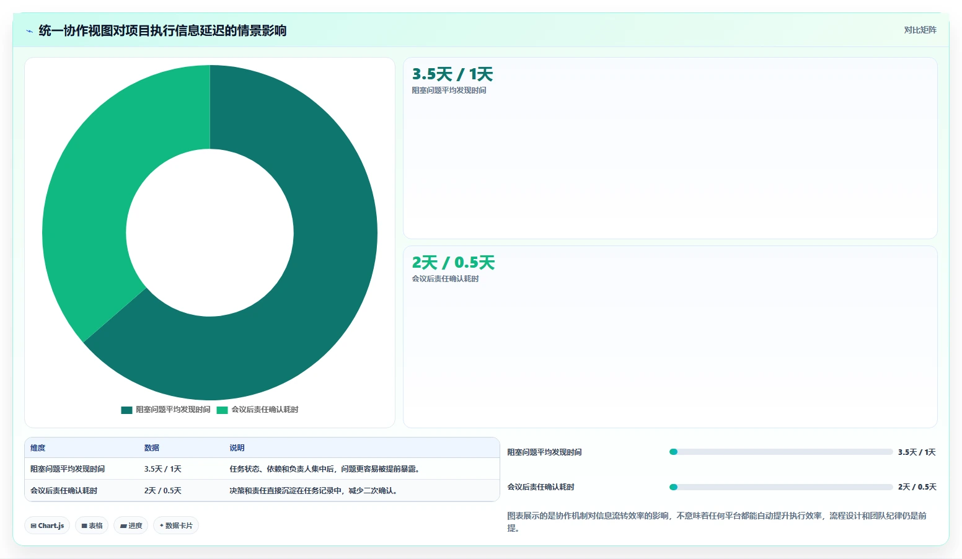Select the 表格 tag chip
Viewport: 962px width, 559px height.
[x=92, y=526]
